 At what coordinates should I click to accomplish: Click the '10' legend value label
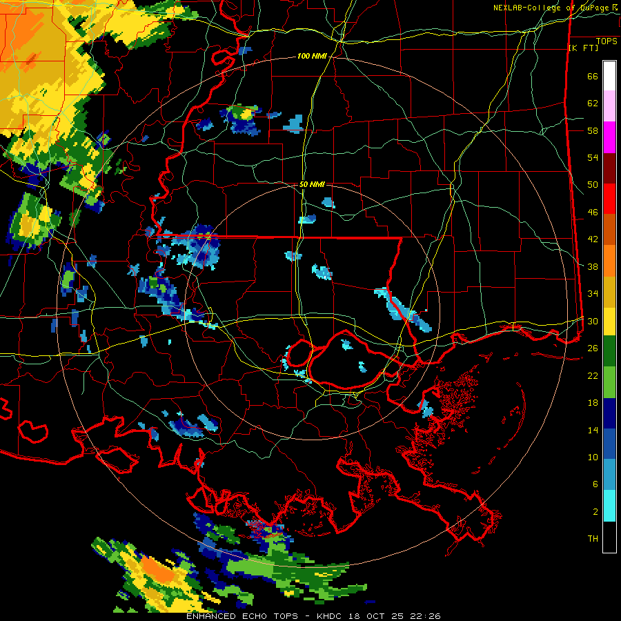[593, 457]
